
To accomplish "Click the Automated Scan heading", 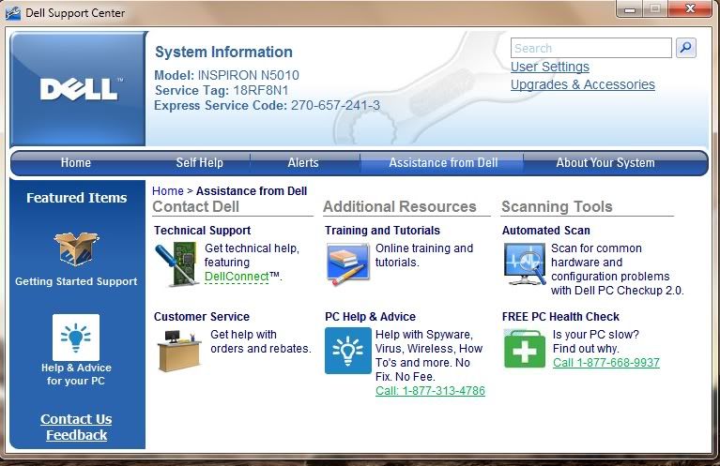I will click(546, 231).
